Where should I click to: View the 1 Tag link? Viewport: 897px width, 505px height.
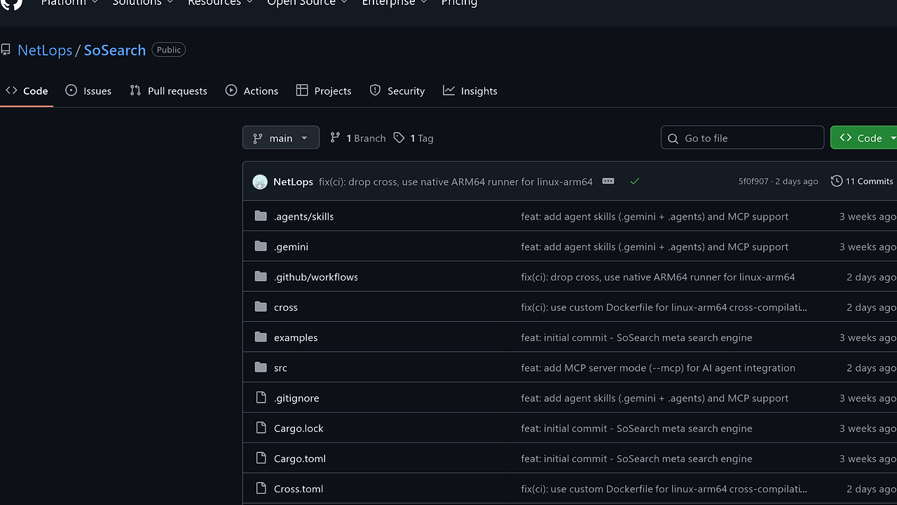[413, 138]
